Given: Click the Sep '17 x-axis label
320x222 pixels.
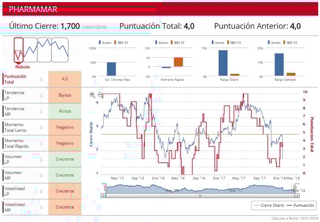Looking at the screenshot, I should pyautogui.click(x=260, y=178).
